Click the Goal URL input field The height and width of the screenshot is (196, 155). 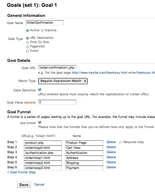click(x=57, y=68)
